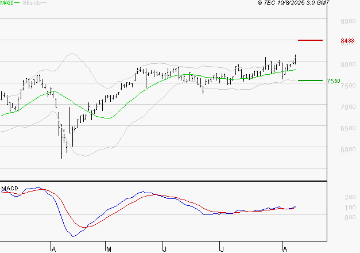Click the last A month marker
This screenshot has height=253, width=360.
coord(285,250)
